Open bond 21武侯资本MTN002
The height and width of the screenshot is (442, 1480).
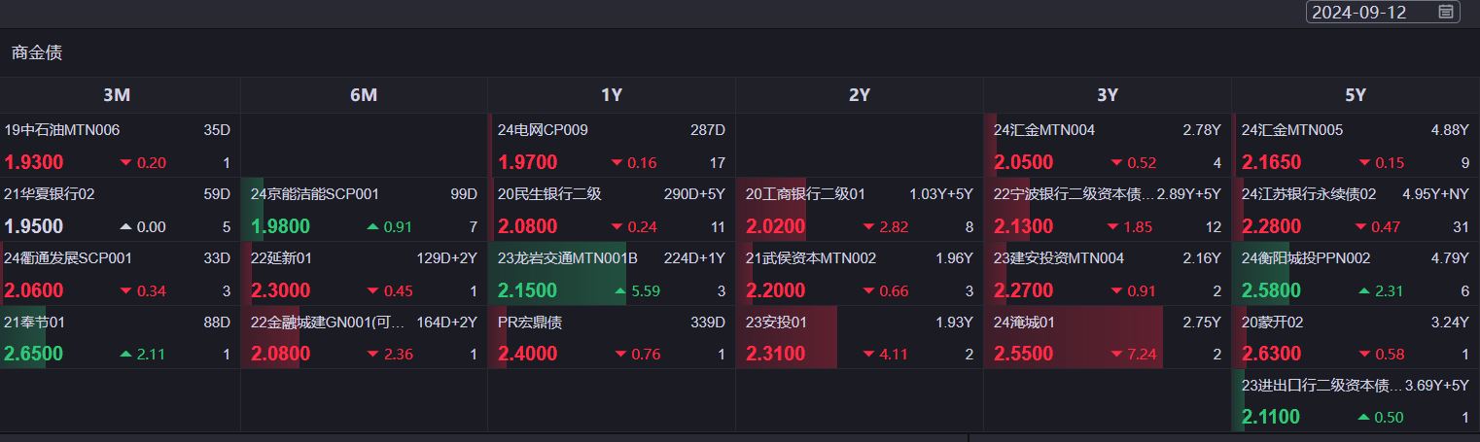pos(811,258)
